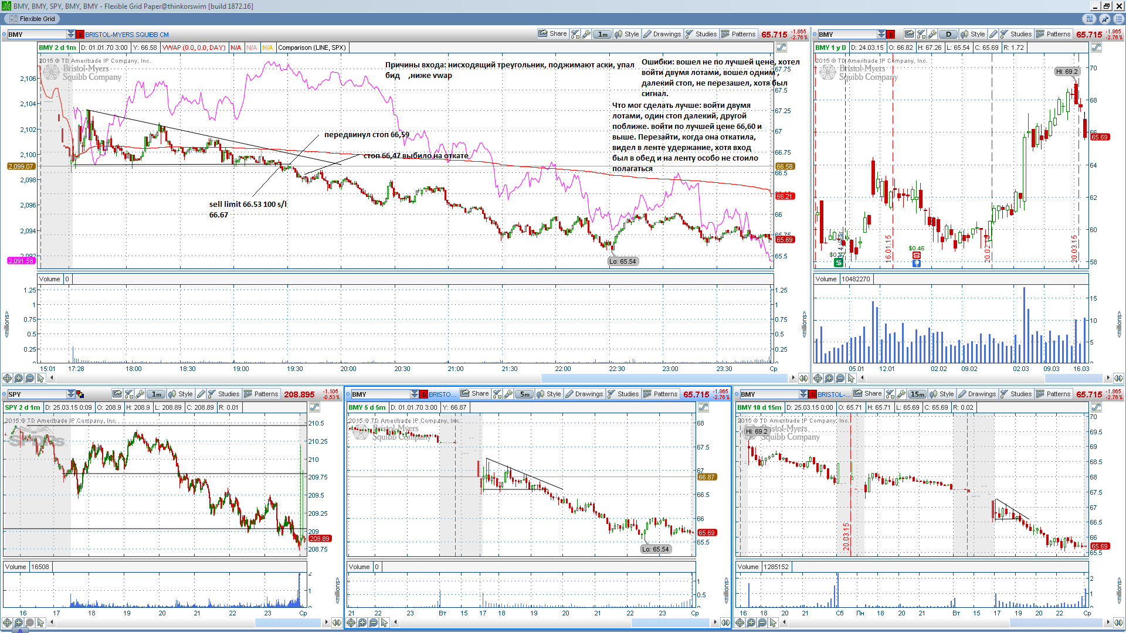Open settings wrench on the daily BMY chart
The height and width of the screenshot is (633, 1126).
[932, 34]
